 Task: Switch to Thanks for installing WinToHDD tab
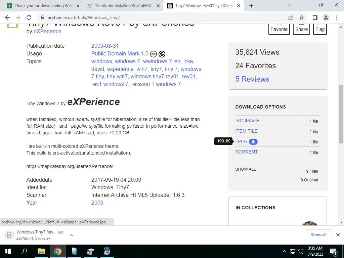[123, 6]
